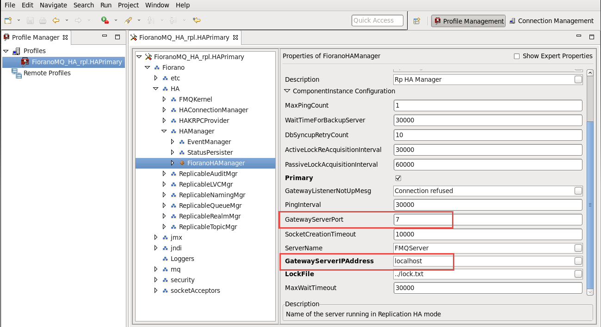Minimize the Profile Manager view

pyautogui.click(x=105, y=36)
